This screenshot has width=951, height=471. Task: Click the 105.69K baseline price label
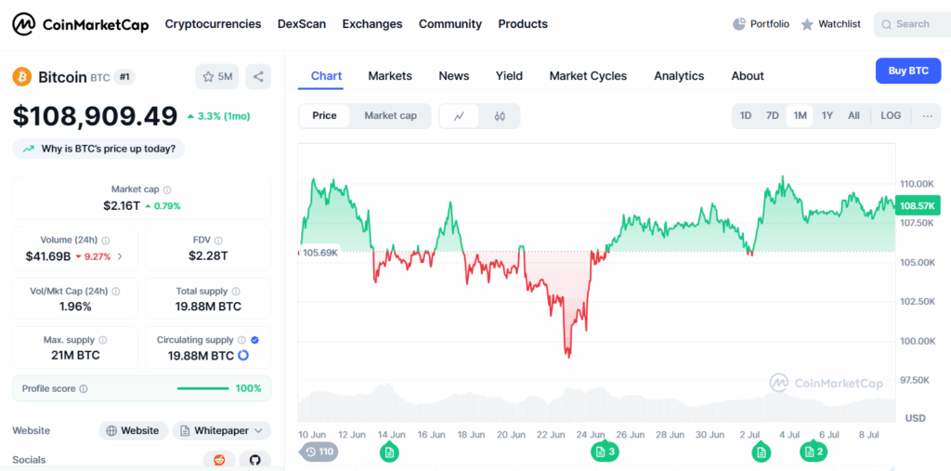pos(319,253)
